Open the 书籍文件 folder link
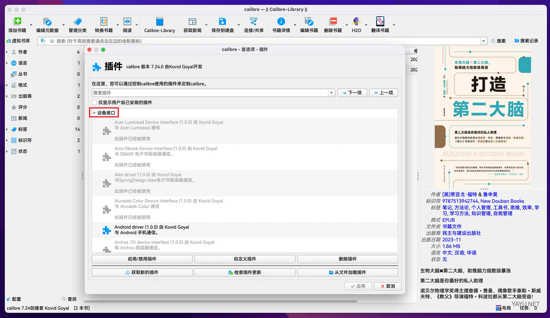The height and width of the screenshot is (318, 550). (452, 227)
